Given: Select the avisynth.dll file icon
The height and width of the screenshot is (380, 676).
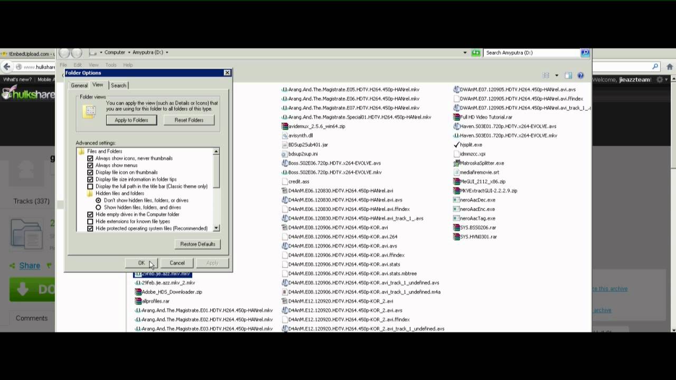Looking at the screenshot, I should pos(285,136).
